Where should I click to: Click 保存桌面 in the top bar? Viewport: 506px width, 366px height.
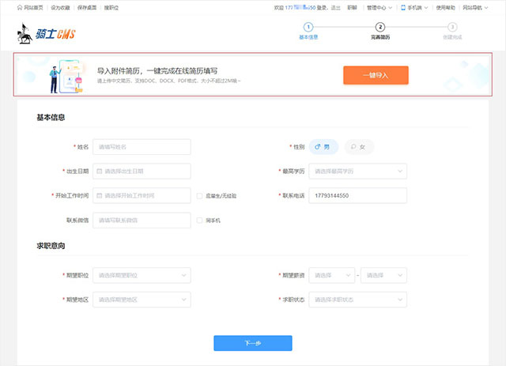pyautogui.click(x=87, y=8)
